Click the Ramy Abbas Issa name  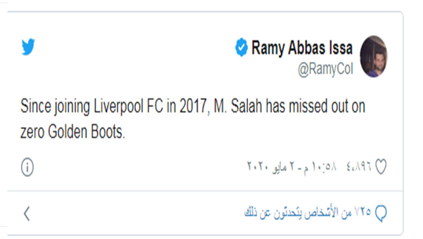point(302,48)
